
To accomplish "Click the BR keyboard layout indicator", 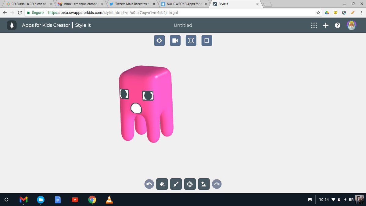I will point(351,200).
